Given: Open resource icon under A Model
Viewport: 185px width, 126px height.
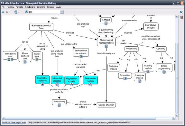Looking at the screenshot, I should [106, 23].
